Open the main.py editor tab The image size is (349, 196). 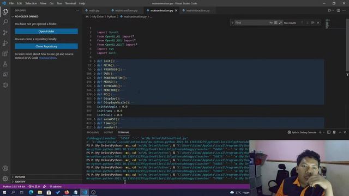[94, 10]
